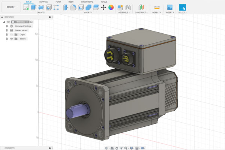The image size is (225, 150).
Task: Select the Named Views tree item
Action: pos(21,30)
